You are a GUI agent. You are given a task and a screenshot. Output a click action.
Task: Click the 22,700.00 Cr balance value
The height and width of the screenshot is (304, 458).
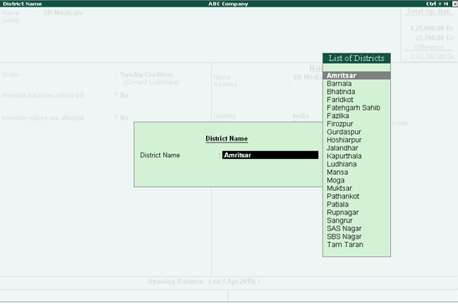pyautogui.click(x=434, y=38)
